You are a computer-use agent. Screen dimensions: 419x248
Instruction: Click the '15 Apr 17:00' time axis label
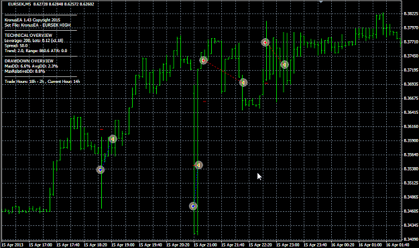point(40,245)
